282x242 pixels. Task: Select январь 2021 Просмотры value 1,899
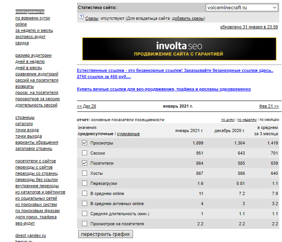tap(198, 143)
